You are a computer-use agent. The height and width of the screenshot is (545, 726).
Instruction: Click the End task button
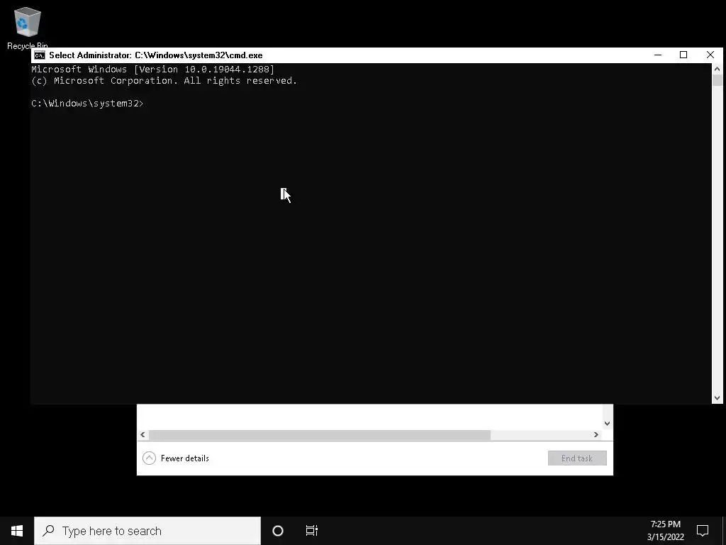point(577,458)
